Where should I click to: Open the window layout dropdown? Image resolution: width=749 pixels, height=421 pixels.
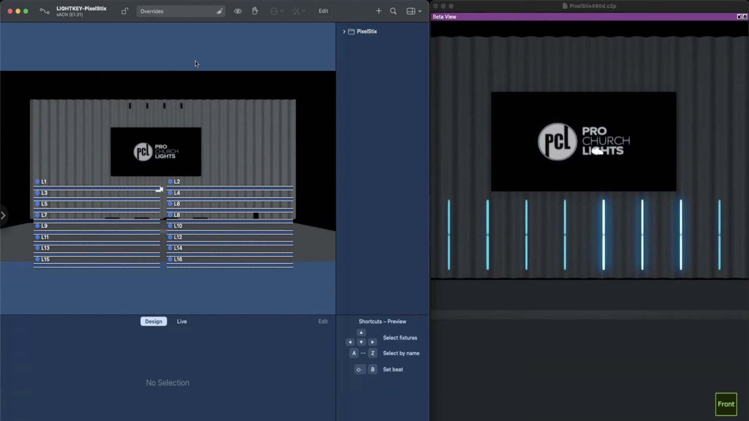(414, 11)
